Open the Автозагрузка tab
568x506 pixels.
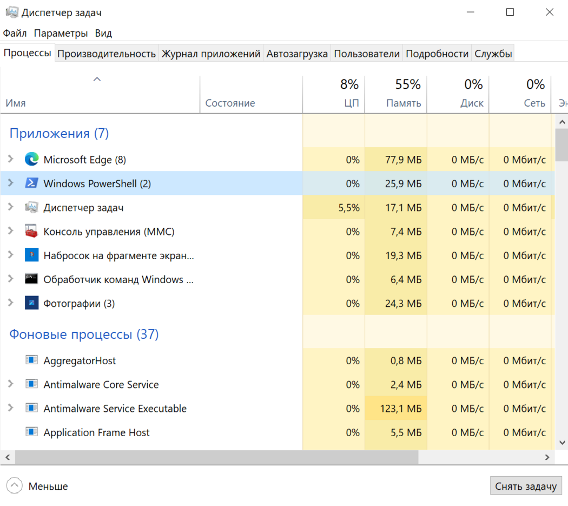(297, 54)
